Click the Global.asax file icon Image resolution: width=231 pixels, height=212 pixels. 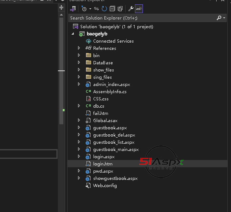88,121
